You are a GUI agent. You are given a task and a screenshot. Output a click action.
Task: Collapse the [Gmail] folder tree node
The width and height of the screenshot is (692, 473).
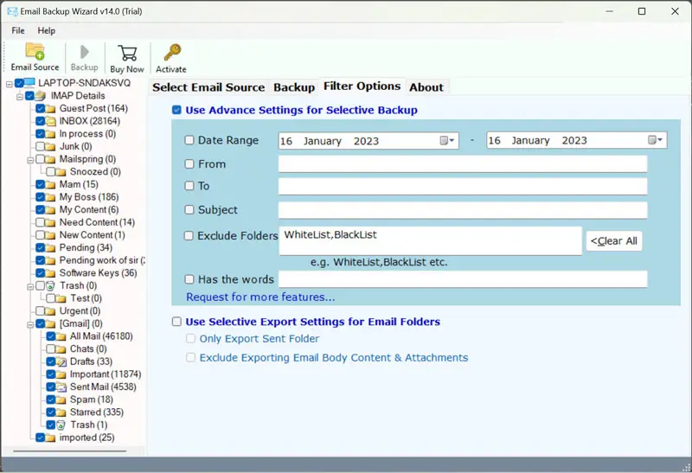pos(30,324)
